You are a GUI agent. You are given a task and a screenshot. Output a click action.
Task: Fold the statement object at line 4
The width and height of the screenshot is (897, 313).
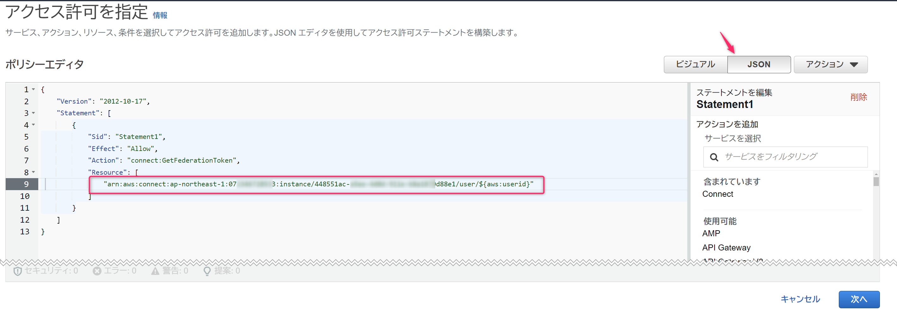[x=34, y=125]
